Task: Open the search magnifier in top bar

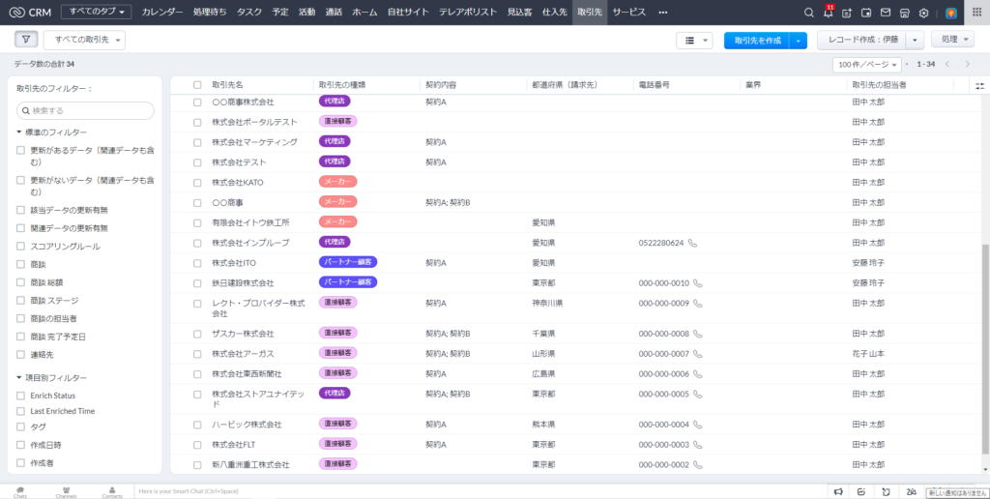Action: (809, 13)
